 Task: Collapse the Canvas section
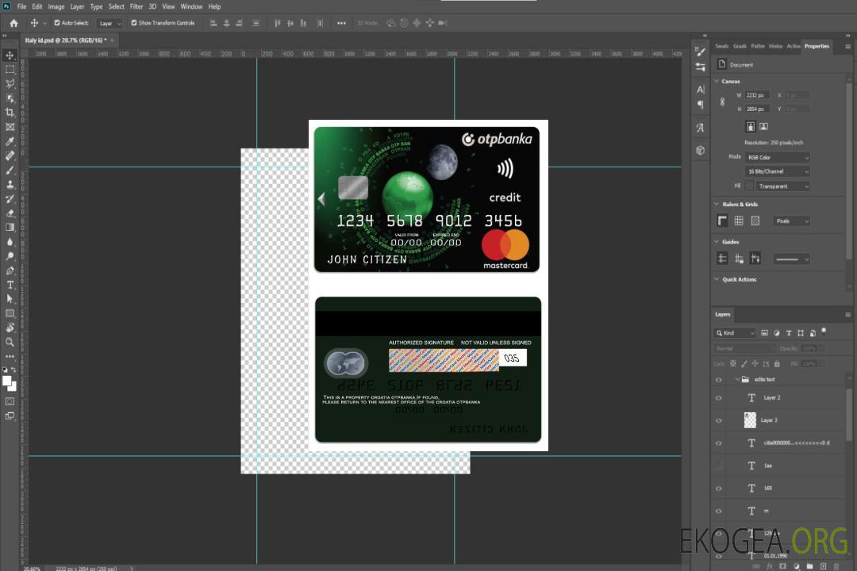click(x=717, y=82)
